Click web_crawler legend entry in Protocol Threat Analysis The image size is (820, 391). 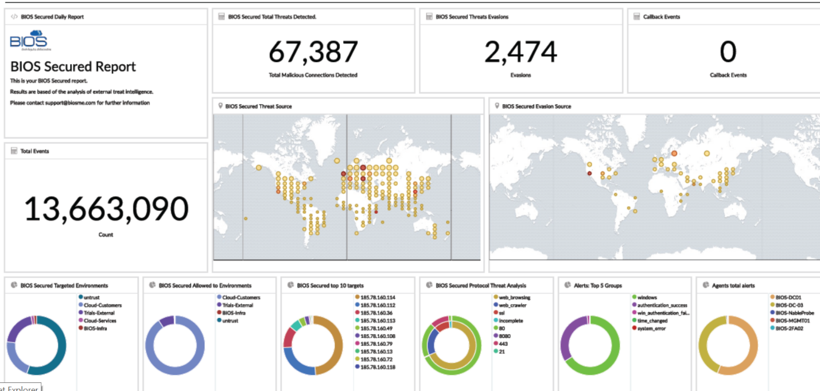click(510, 306)
